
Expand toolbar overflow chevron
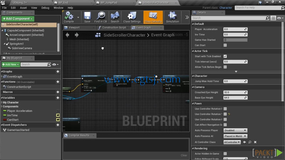tap(187, 17)
